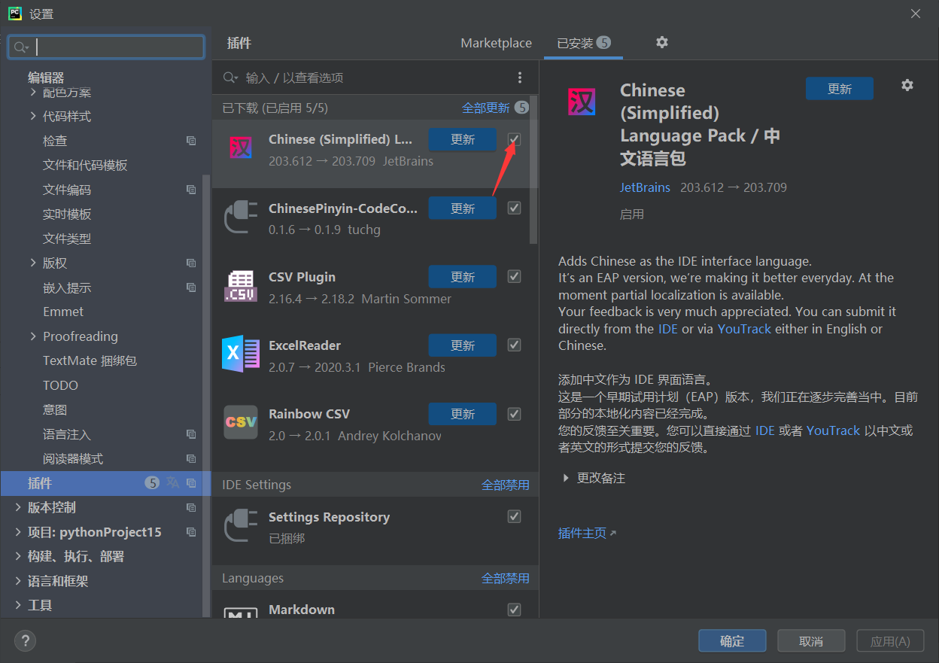
Task: Toggle the Settings Repository checkbox
Action: pos(515,516)
